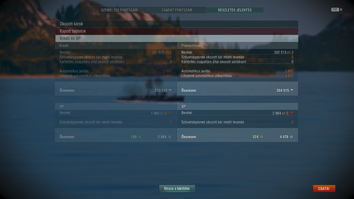
Task: Click the red star icon beside 1 989 x1.5
Action: tap(170, 113)
